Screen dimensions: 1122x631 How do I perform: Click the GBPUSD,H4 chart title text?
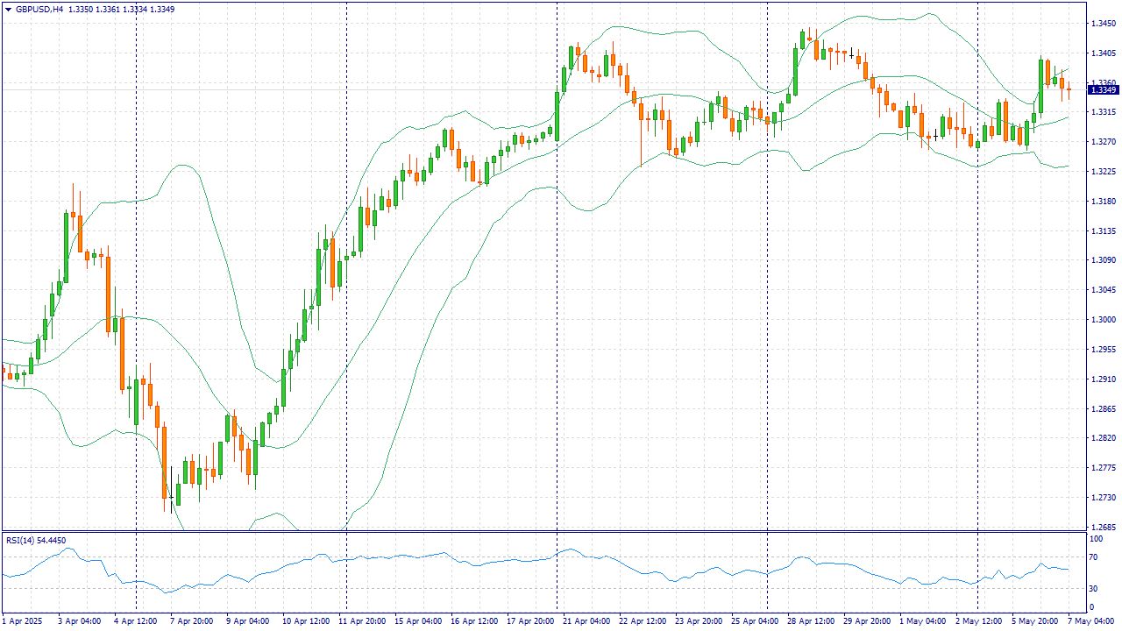(x=39, y=10)
